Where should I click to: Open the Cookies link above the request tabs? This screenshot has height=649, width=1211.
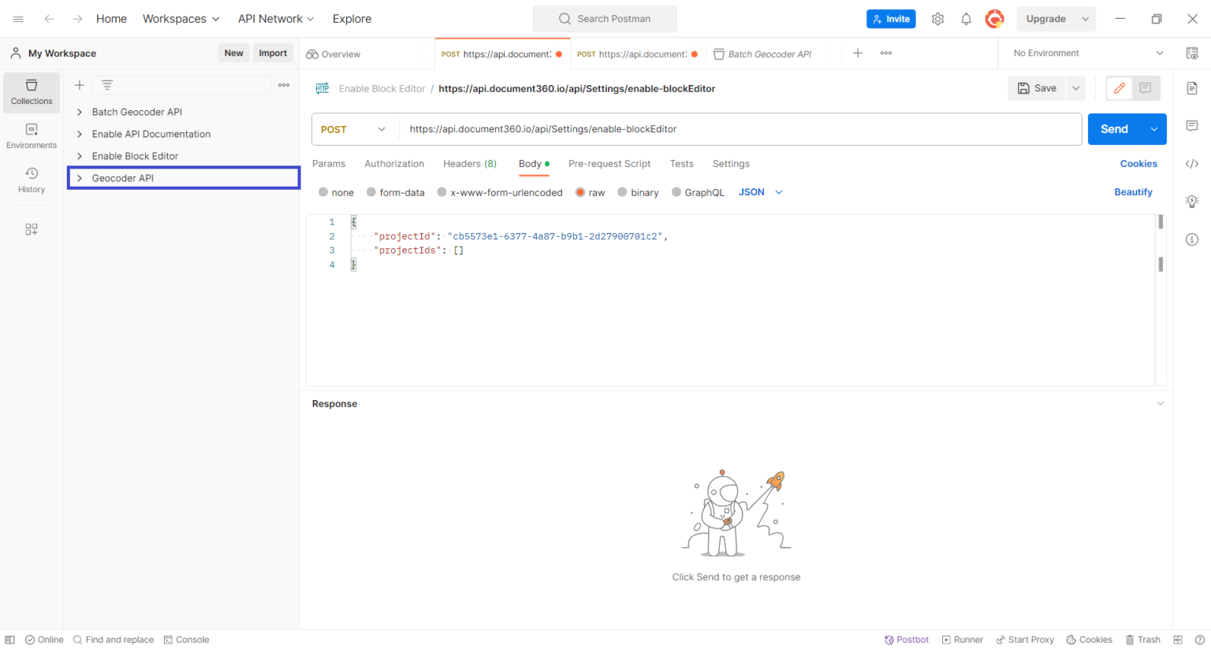click(1138, 163)
